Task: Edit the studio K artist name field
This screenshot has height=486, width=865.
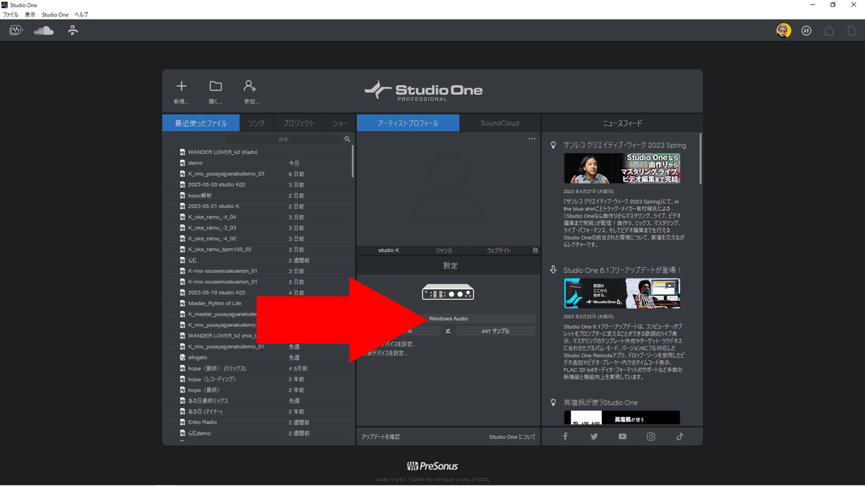Action: [389, 250]
